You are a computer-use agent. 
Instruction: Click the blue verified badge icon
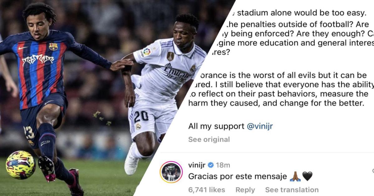click(211, 165)
